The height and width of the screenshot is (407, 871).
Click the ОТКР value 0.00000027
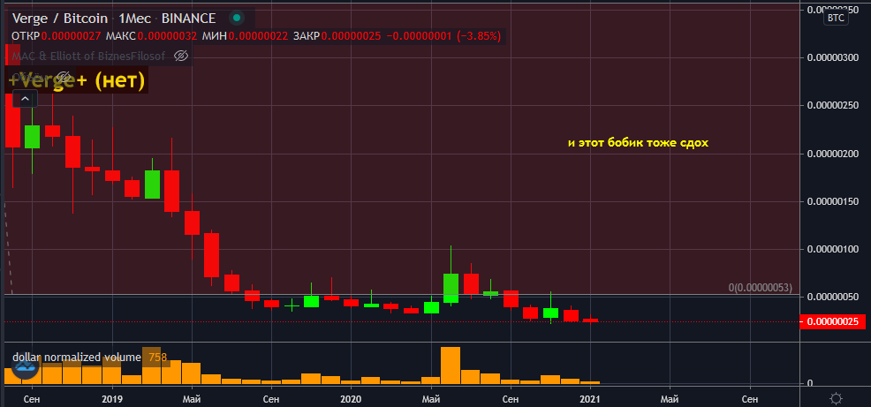[x=71, y=37]
